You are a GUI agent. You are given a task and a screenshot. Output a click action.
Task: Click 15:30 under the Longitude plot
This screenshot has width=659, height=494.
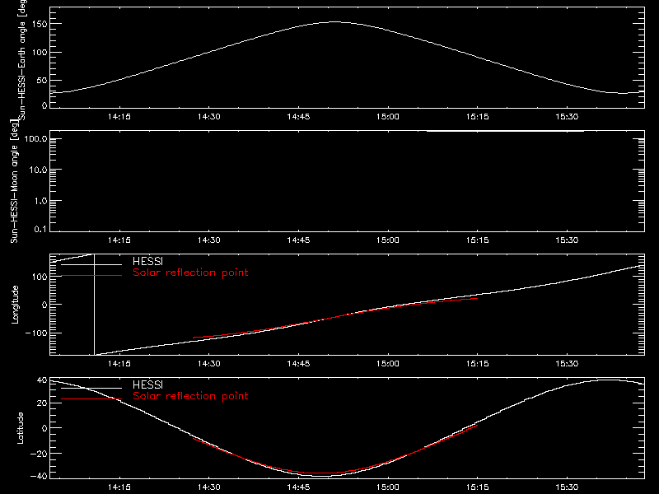tap(567, 364)
